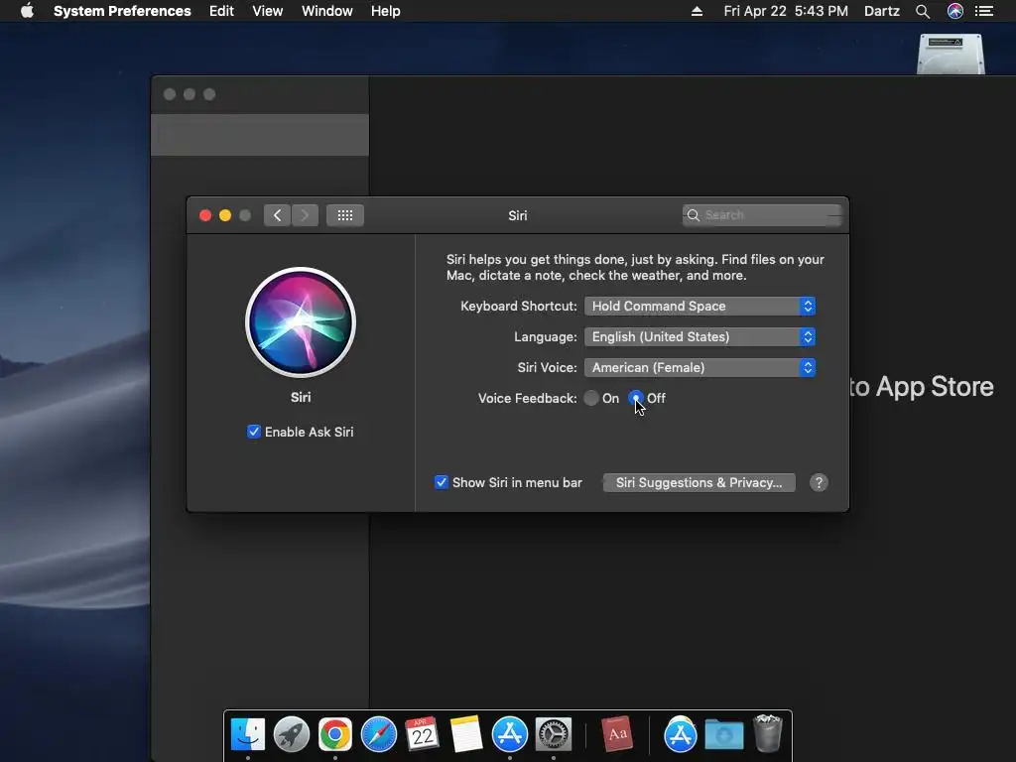
Task: Close the Siri preferences window
Action: click(x=205, y=215)
